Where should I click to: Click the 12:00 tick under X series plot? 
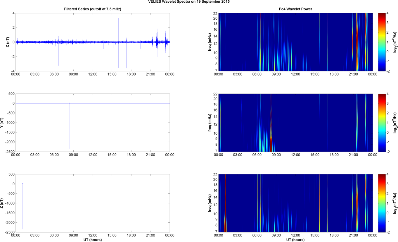tap(93, 74)
